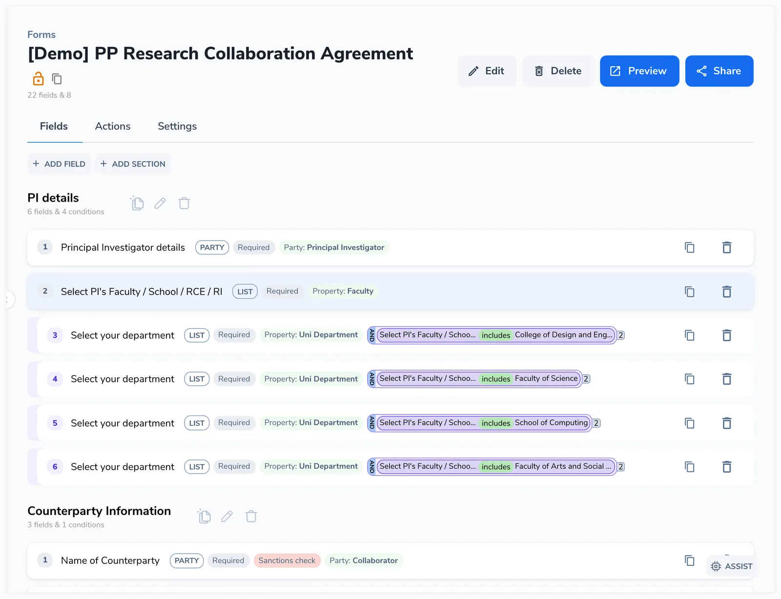This screenshot has width=781, height=599.
Task: Duplicate Principal Investigator details field
Action: click(x=689, y=248)
